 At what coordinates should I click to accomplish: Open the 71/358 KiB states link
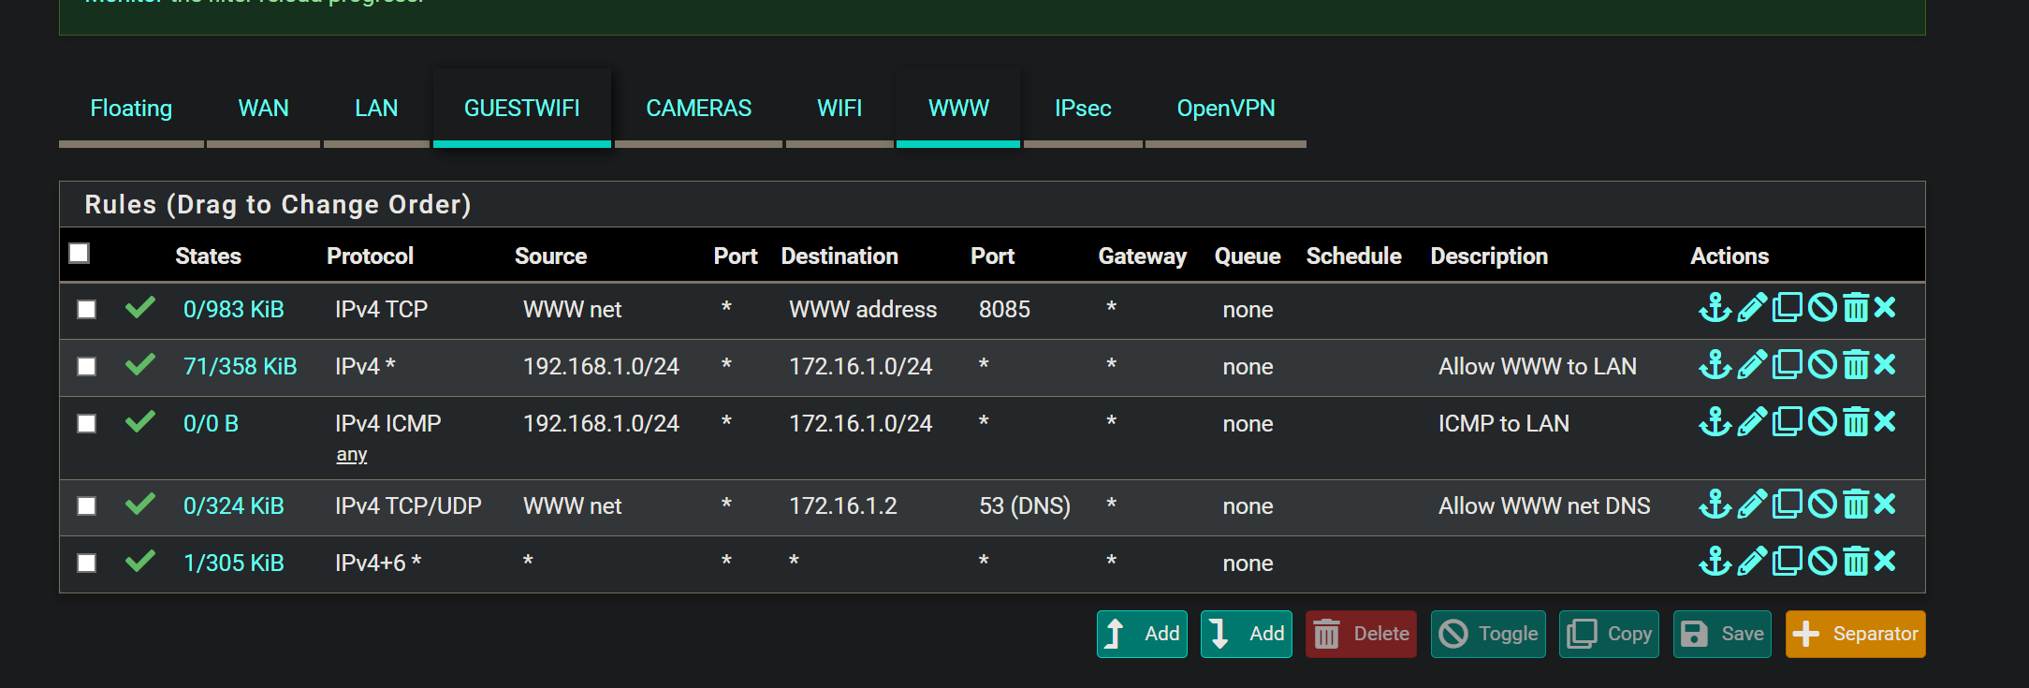[240, 367]
